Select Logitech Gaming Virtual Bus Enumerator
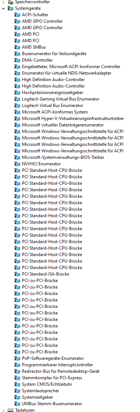Viewport: 140px width, 412px height. pyautogui.click(x=61, y=99)
